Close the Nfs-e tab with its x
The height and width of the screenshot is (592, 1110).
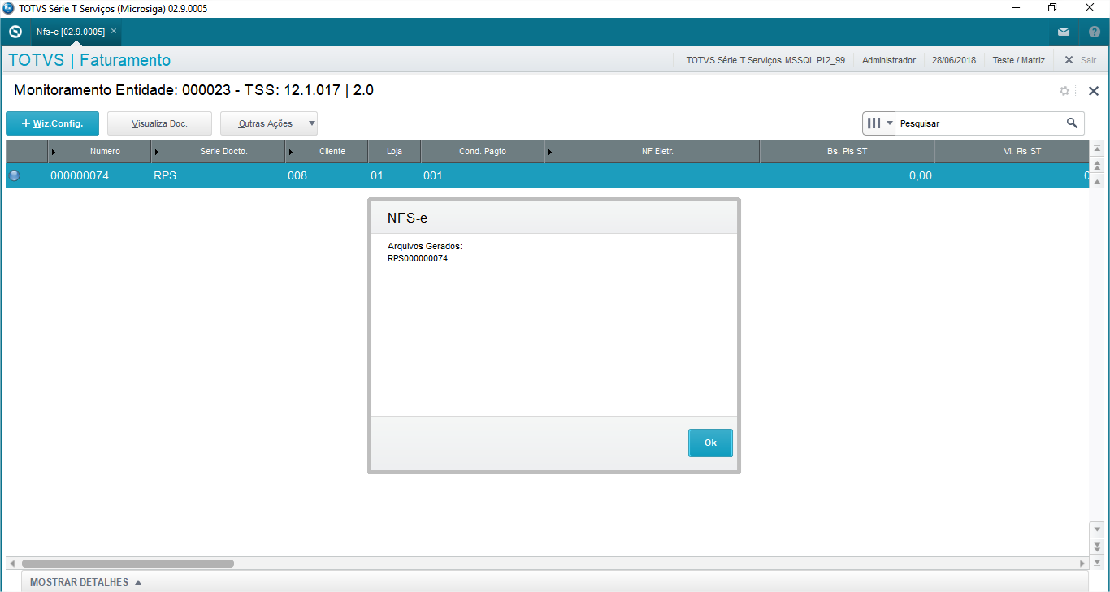click(114, 31)
